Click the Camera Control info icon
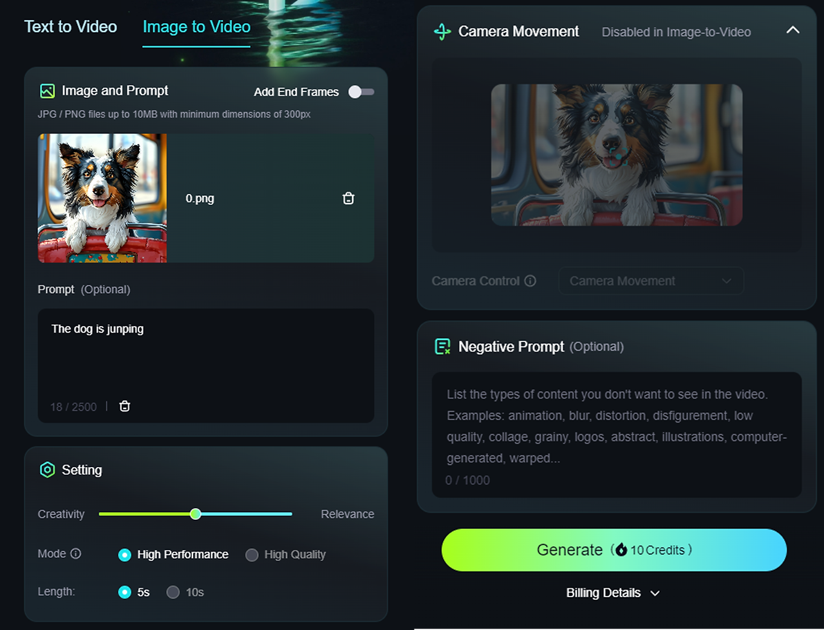 tap(530, 281)
